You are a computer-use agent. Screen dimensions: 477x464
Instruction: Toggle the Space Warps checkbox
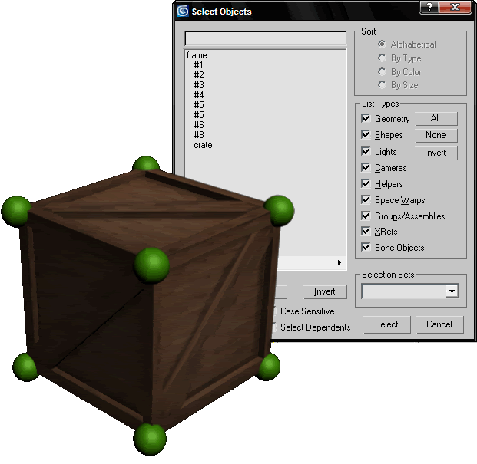click(x=366, y=200)
